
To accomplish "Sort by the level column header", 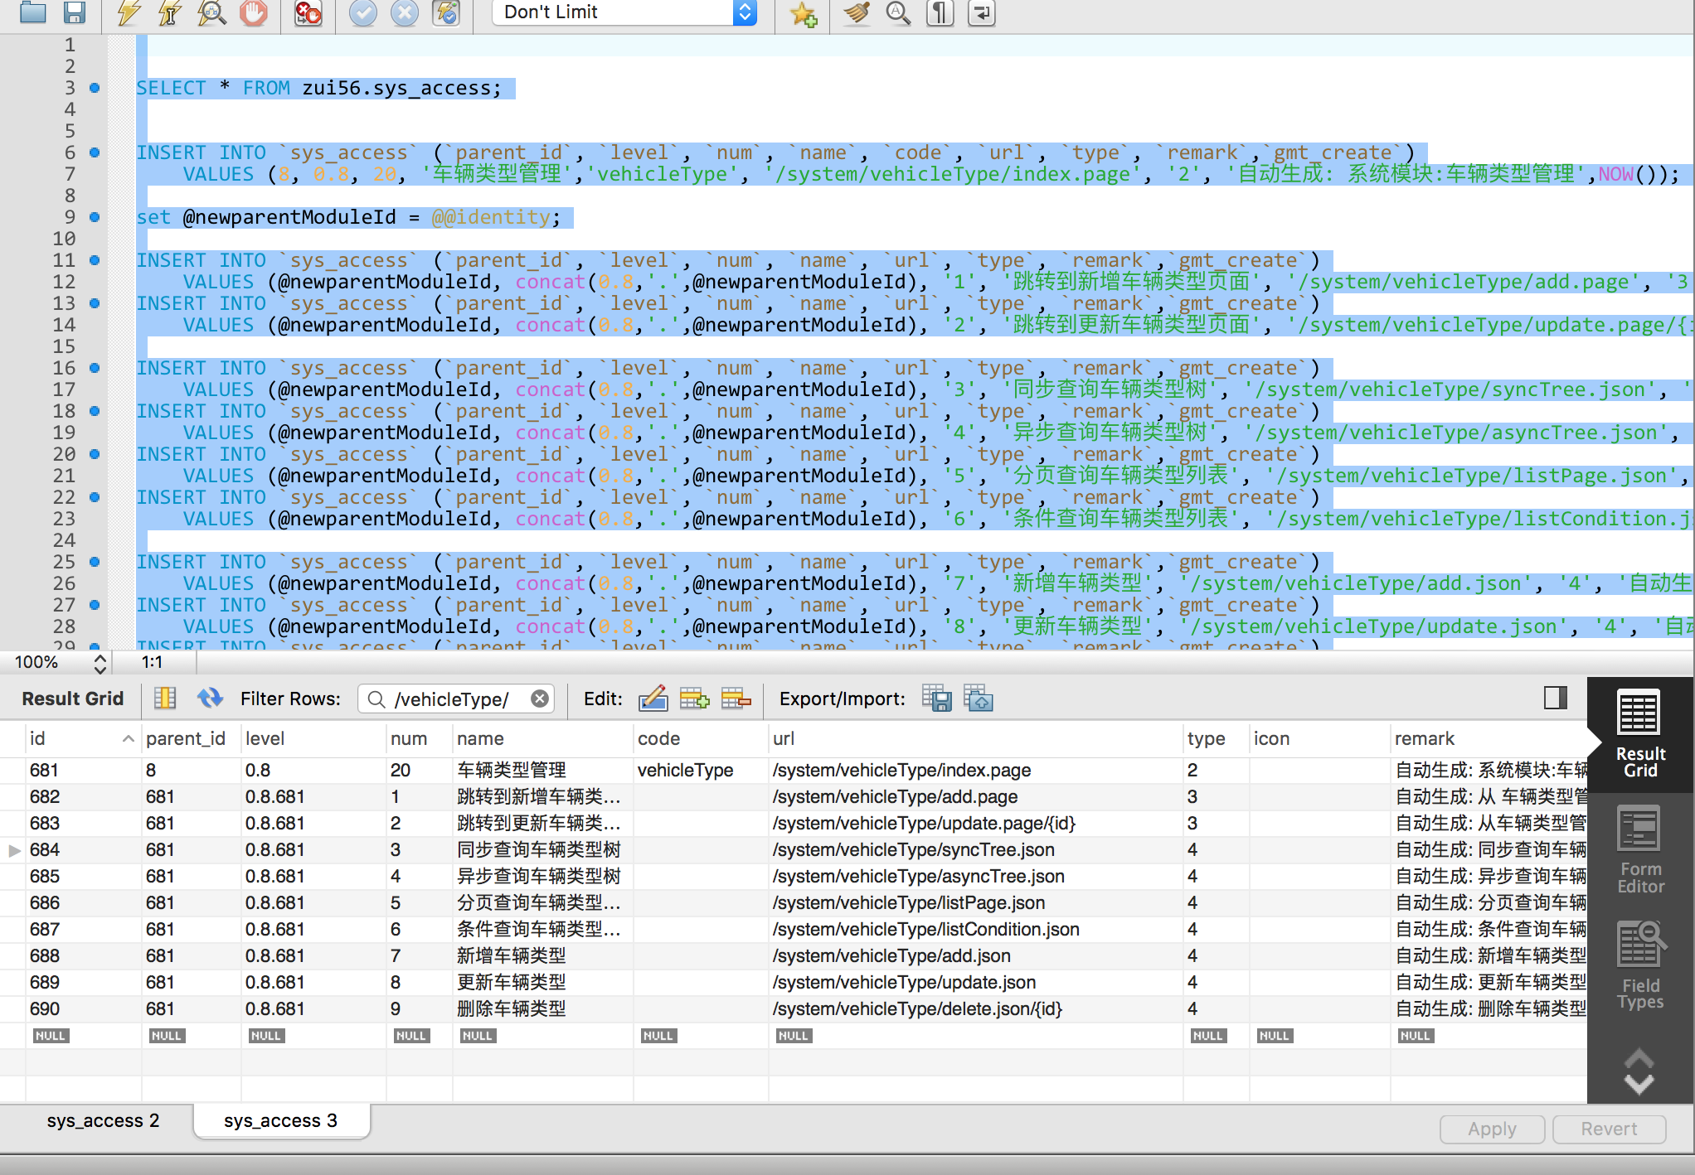I will (313, 738).
